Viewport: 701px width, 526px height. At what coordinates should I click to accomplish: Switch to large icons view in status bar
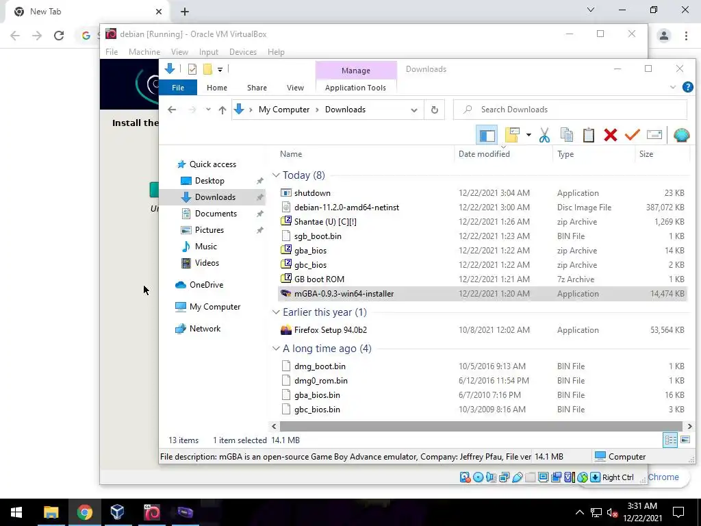pos(685,440)
